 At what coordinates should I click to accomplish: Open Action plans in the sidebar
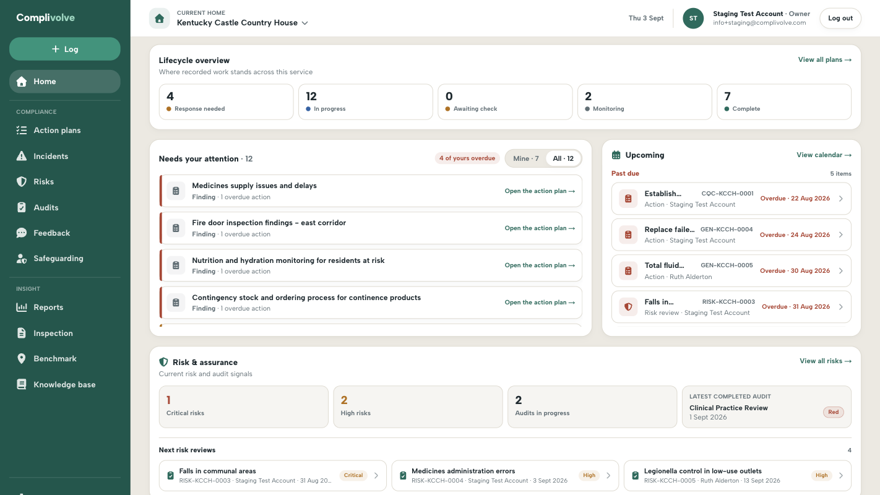[65, 131]
